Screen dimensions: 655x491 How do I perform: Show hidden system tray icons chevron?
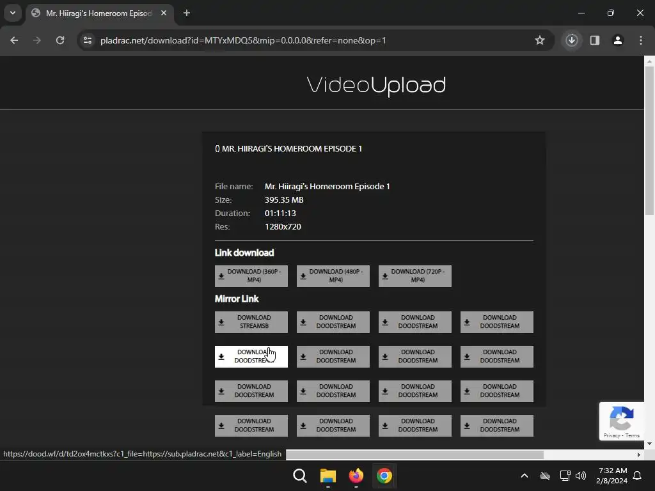point(525,476)
